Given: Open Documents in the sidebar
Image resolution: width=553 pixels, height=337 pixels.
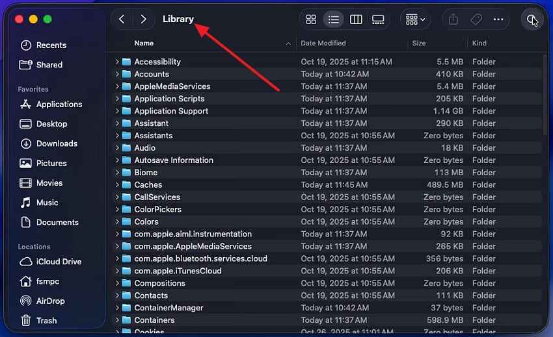Looking at the screenshot, I should pos(49,223).
